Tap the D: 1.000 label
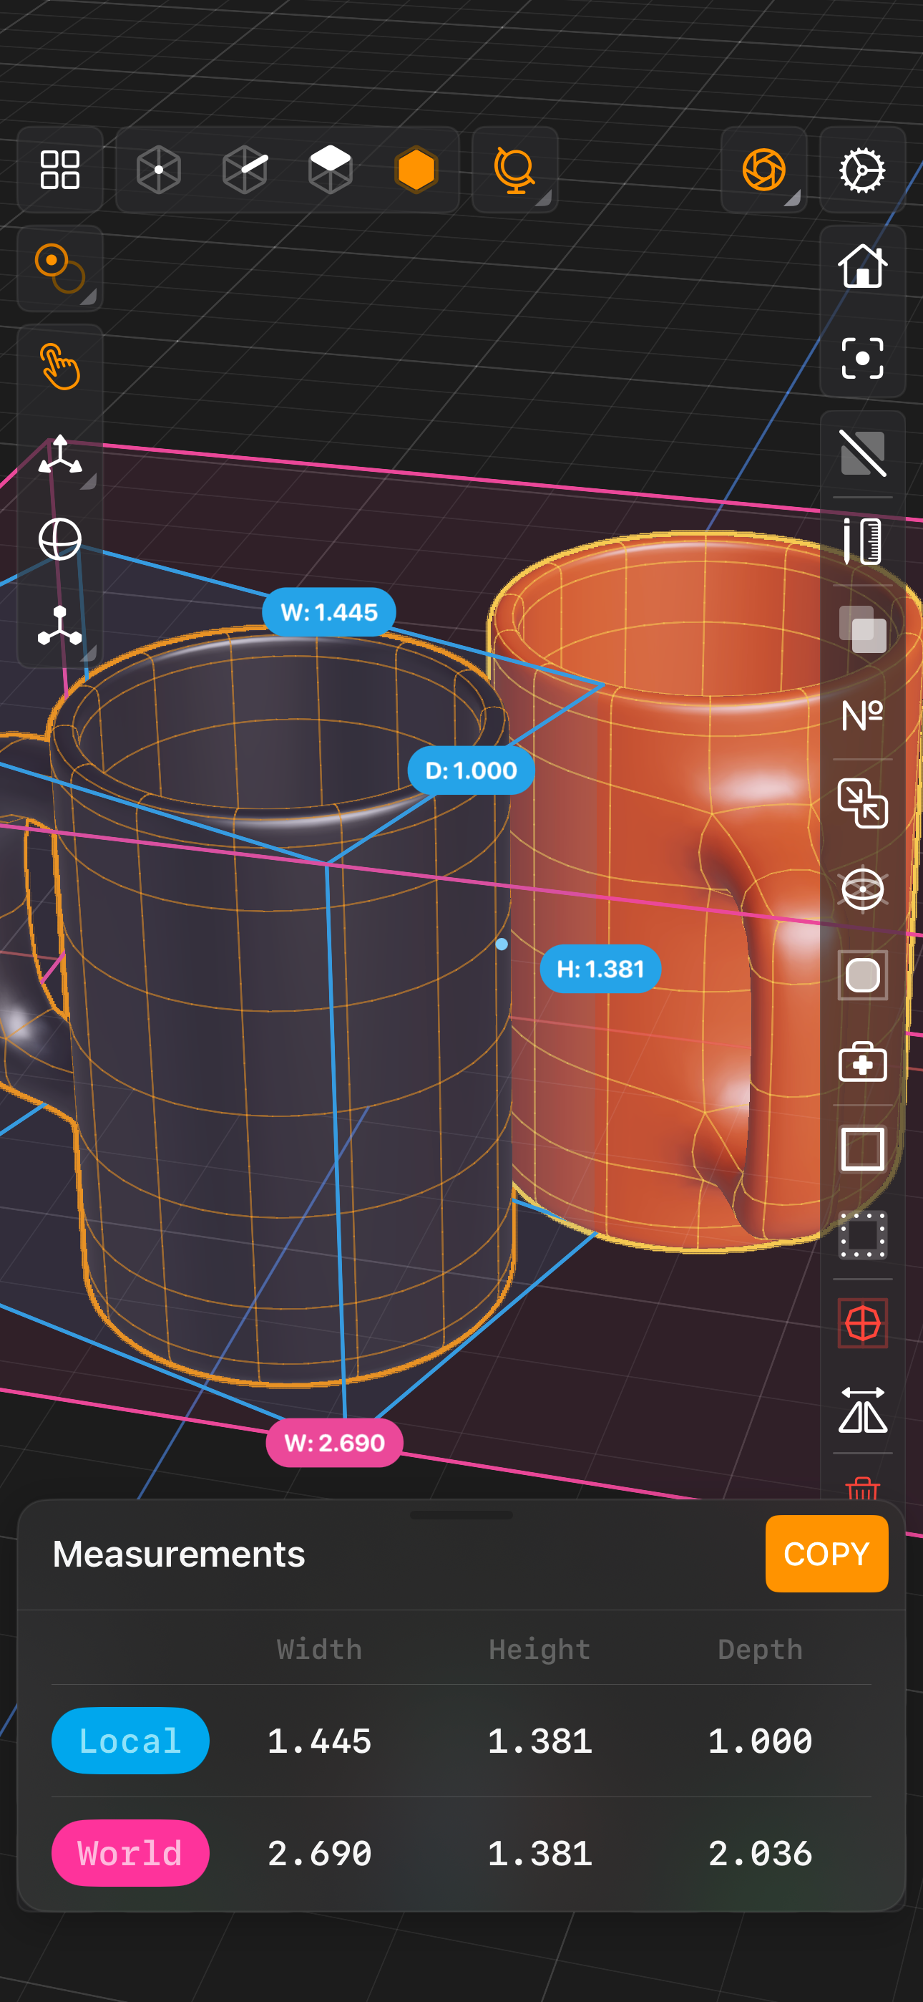The height and width of the screenshot is (2002, 923). pyautogui.click(x=471, y=770)
